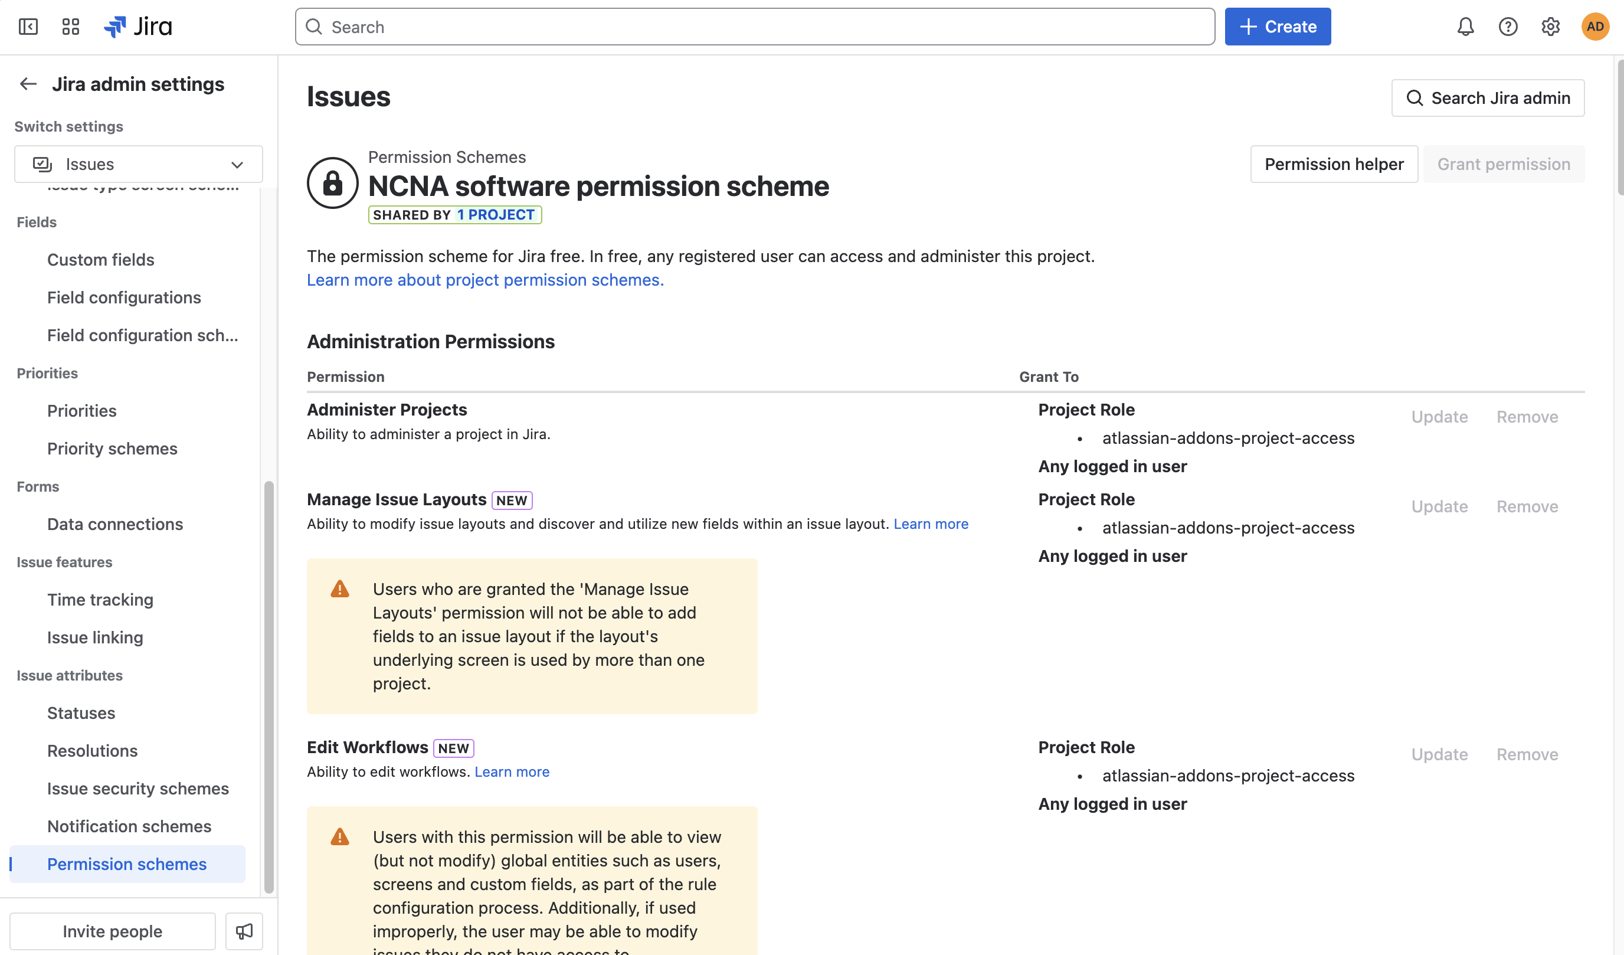Click the warning icon in Edit Workflows note

click(x=340, y=837)
